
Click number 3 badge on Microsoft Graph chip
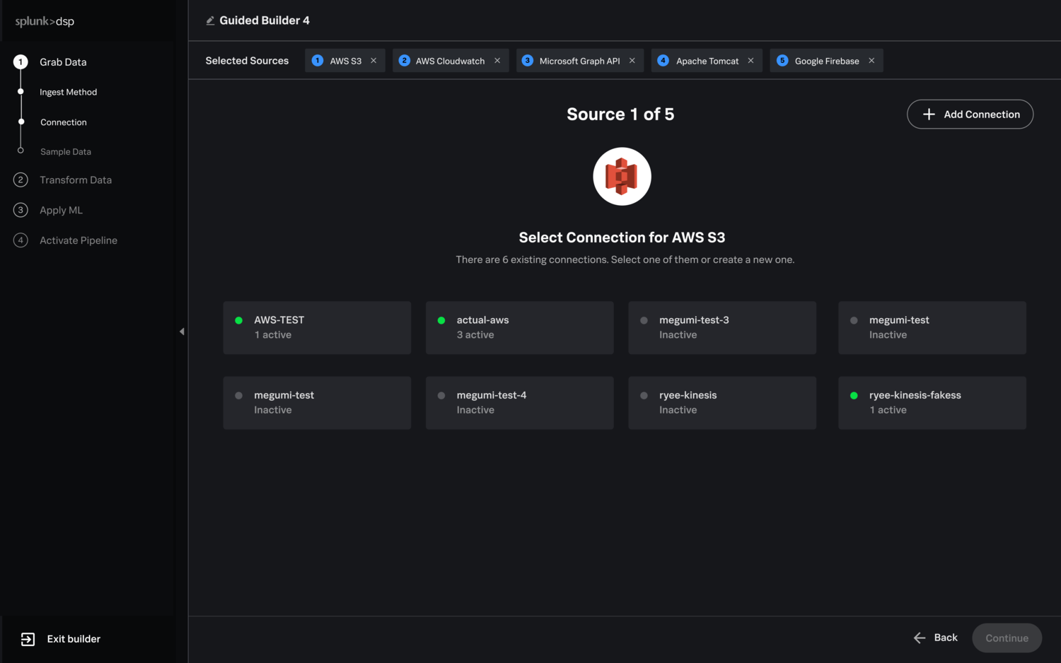[x=528, y=61]
